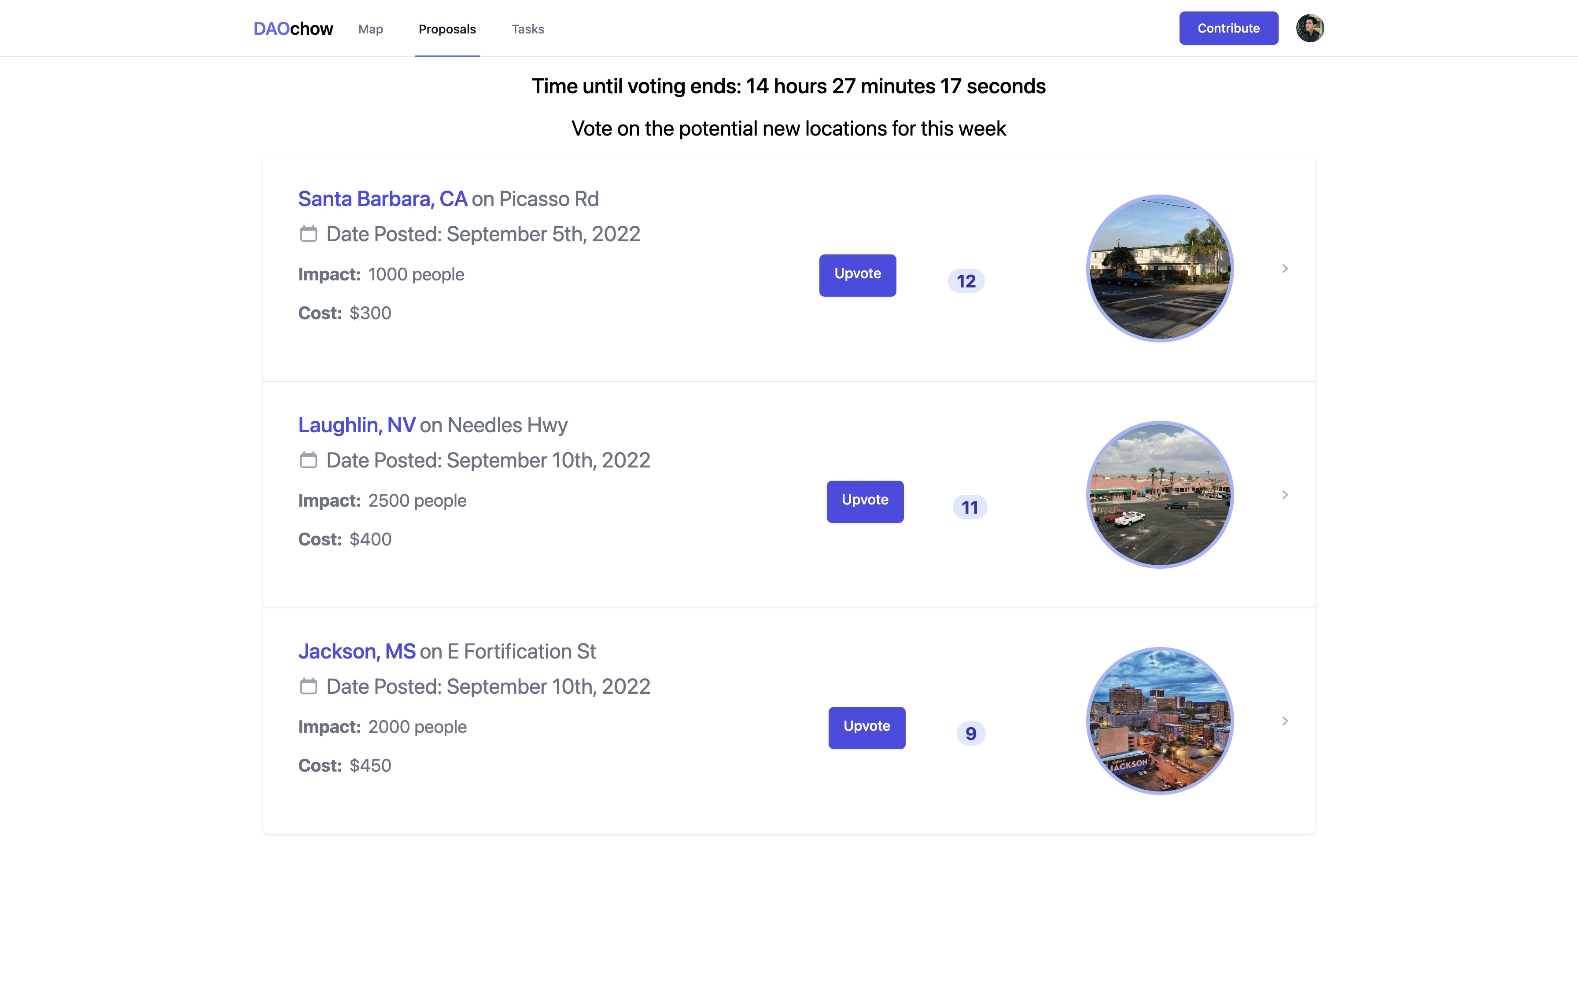Open the user profile avatar
This screenshot has height=986, width=1578.
pyautogui.click(x=1309, y=28)
